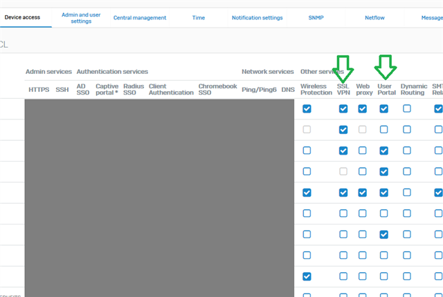Enable Web proxy in the third row
443x297 pixels.
click(363, 151)
